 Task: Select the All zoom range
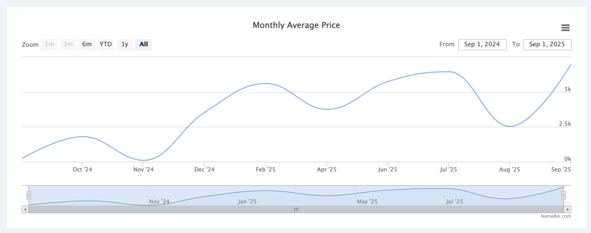pyautogui.click(x=144, y=44)
